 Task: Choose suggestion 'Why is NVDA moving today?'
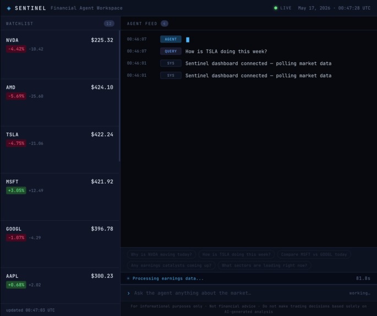pos(161,254)
